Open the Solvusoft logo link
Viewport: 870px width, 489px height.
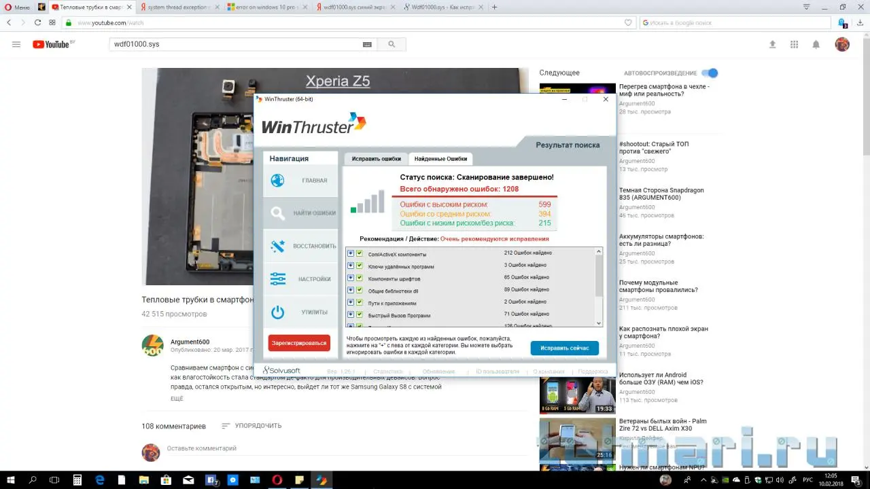[x=281, y=370]
